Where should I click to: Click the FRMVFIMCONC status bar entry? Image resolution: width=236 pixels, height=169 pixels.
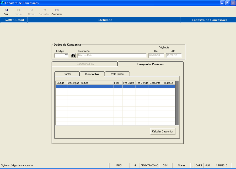tap(149, 165)
